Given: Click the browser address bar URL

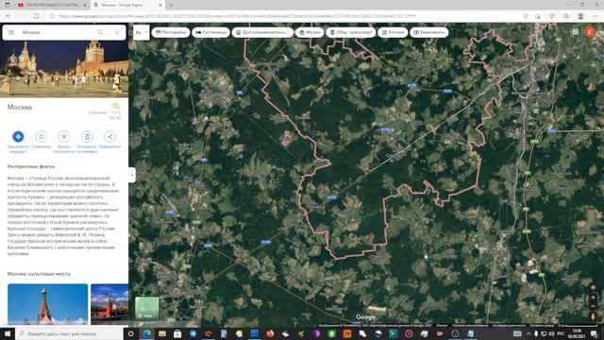Looking at the screenshot, I should (x=237, y=16).
